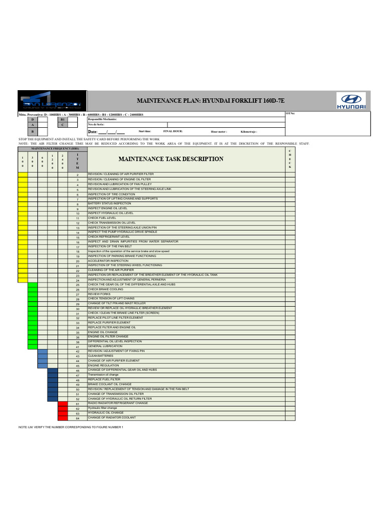Select ENGINE OIL FILTER CHANGE row
The height and width of the screenshot is (513, 385).
(186, 337)
